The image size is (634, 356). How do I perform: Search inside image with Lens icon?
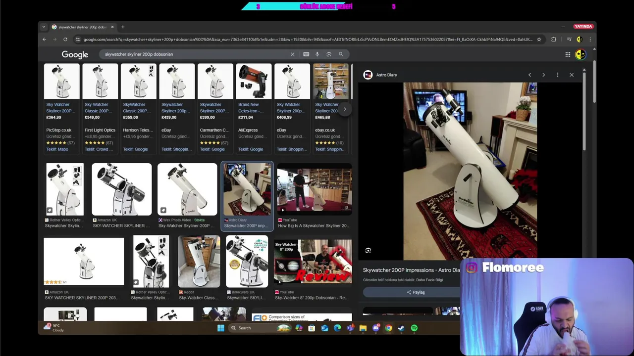tap(368, 251)
